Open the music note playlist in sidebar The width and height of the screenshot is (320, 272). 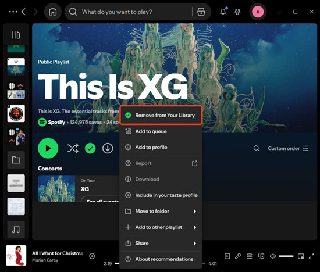coord(16,230)
